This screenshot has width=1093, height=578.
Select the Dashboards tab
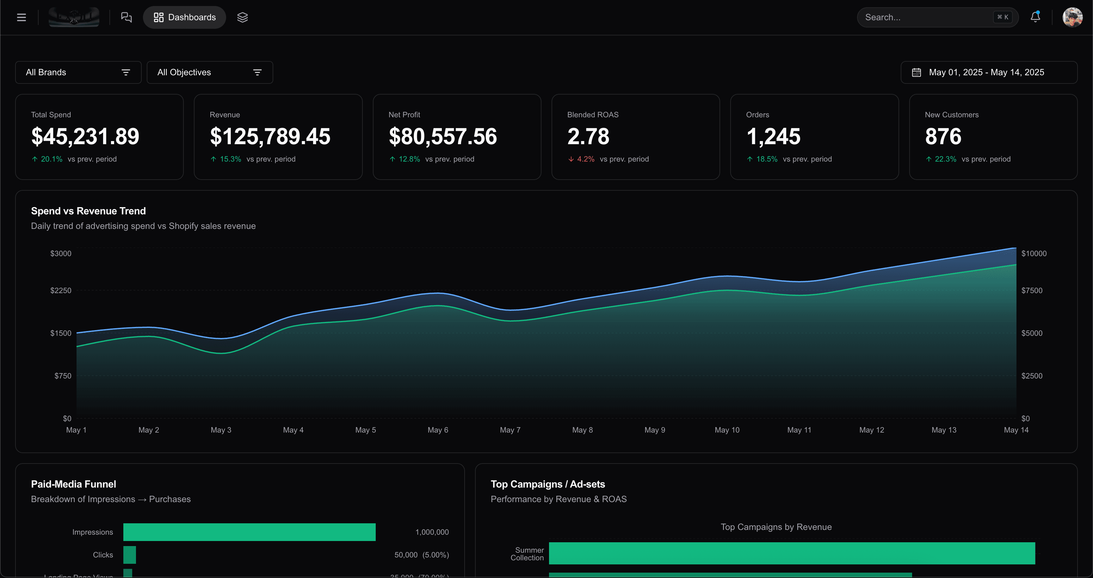(x=185, y=17)
